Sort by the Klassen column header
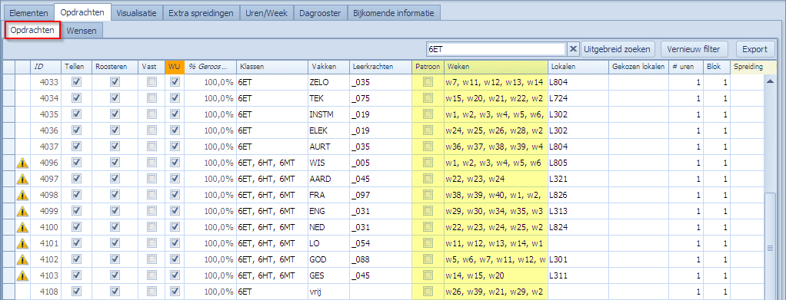The image size is (786, 300). coord(272,67)
